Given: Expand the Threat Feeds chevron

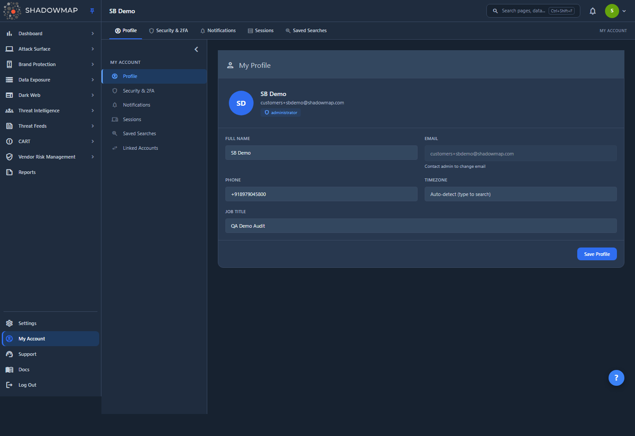Looking at the screenshot, I should [93, 126].
